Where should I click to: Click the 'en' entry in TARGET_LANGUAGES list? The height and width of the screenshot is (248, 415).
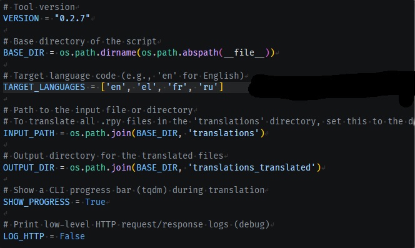[x=116, y=87]
